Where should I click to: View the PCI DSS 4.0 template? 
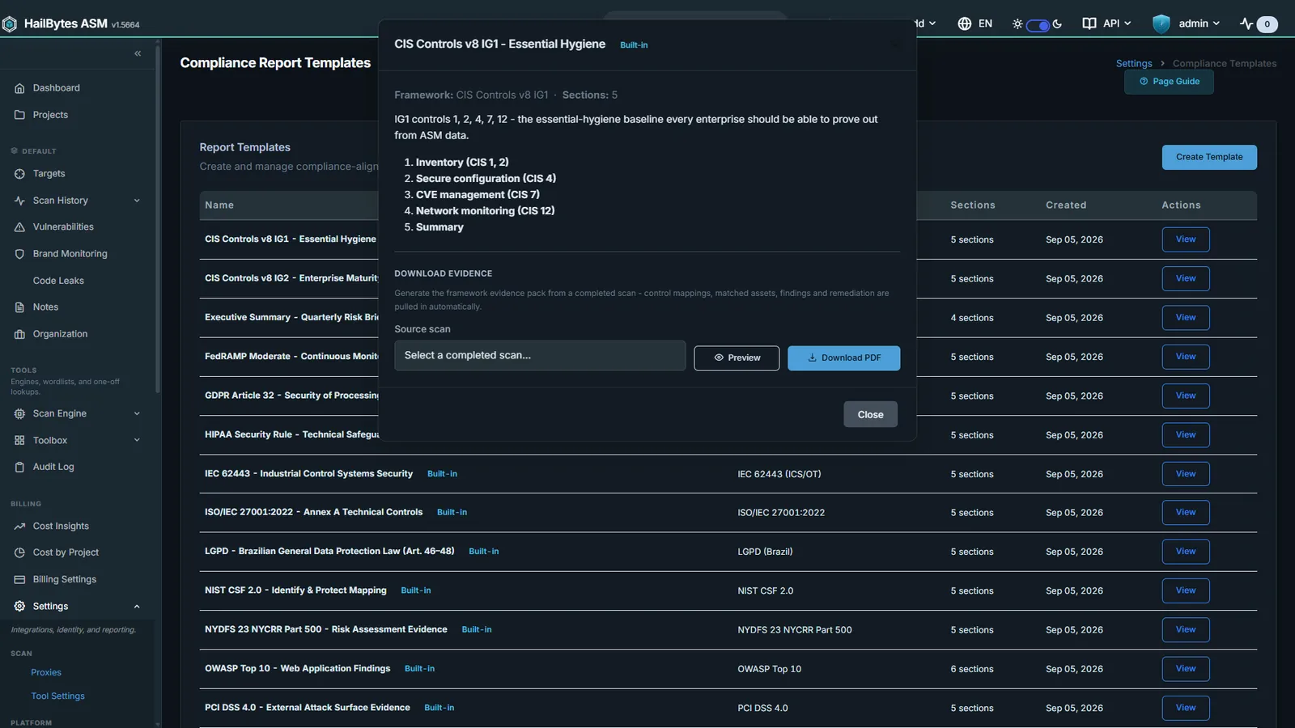point(1186,708)
